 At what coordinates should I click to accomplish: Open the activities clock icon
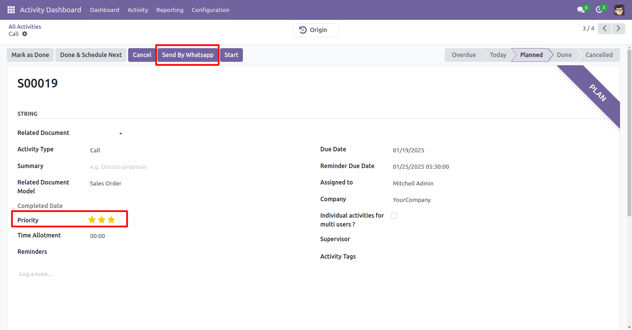[x=599, y=10]
